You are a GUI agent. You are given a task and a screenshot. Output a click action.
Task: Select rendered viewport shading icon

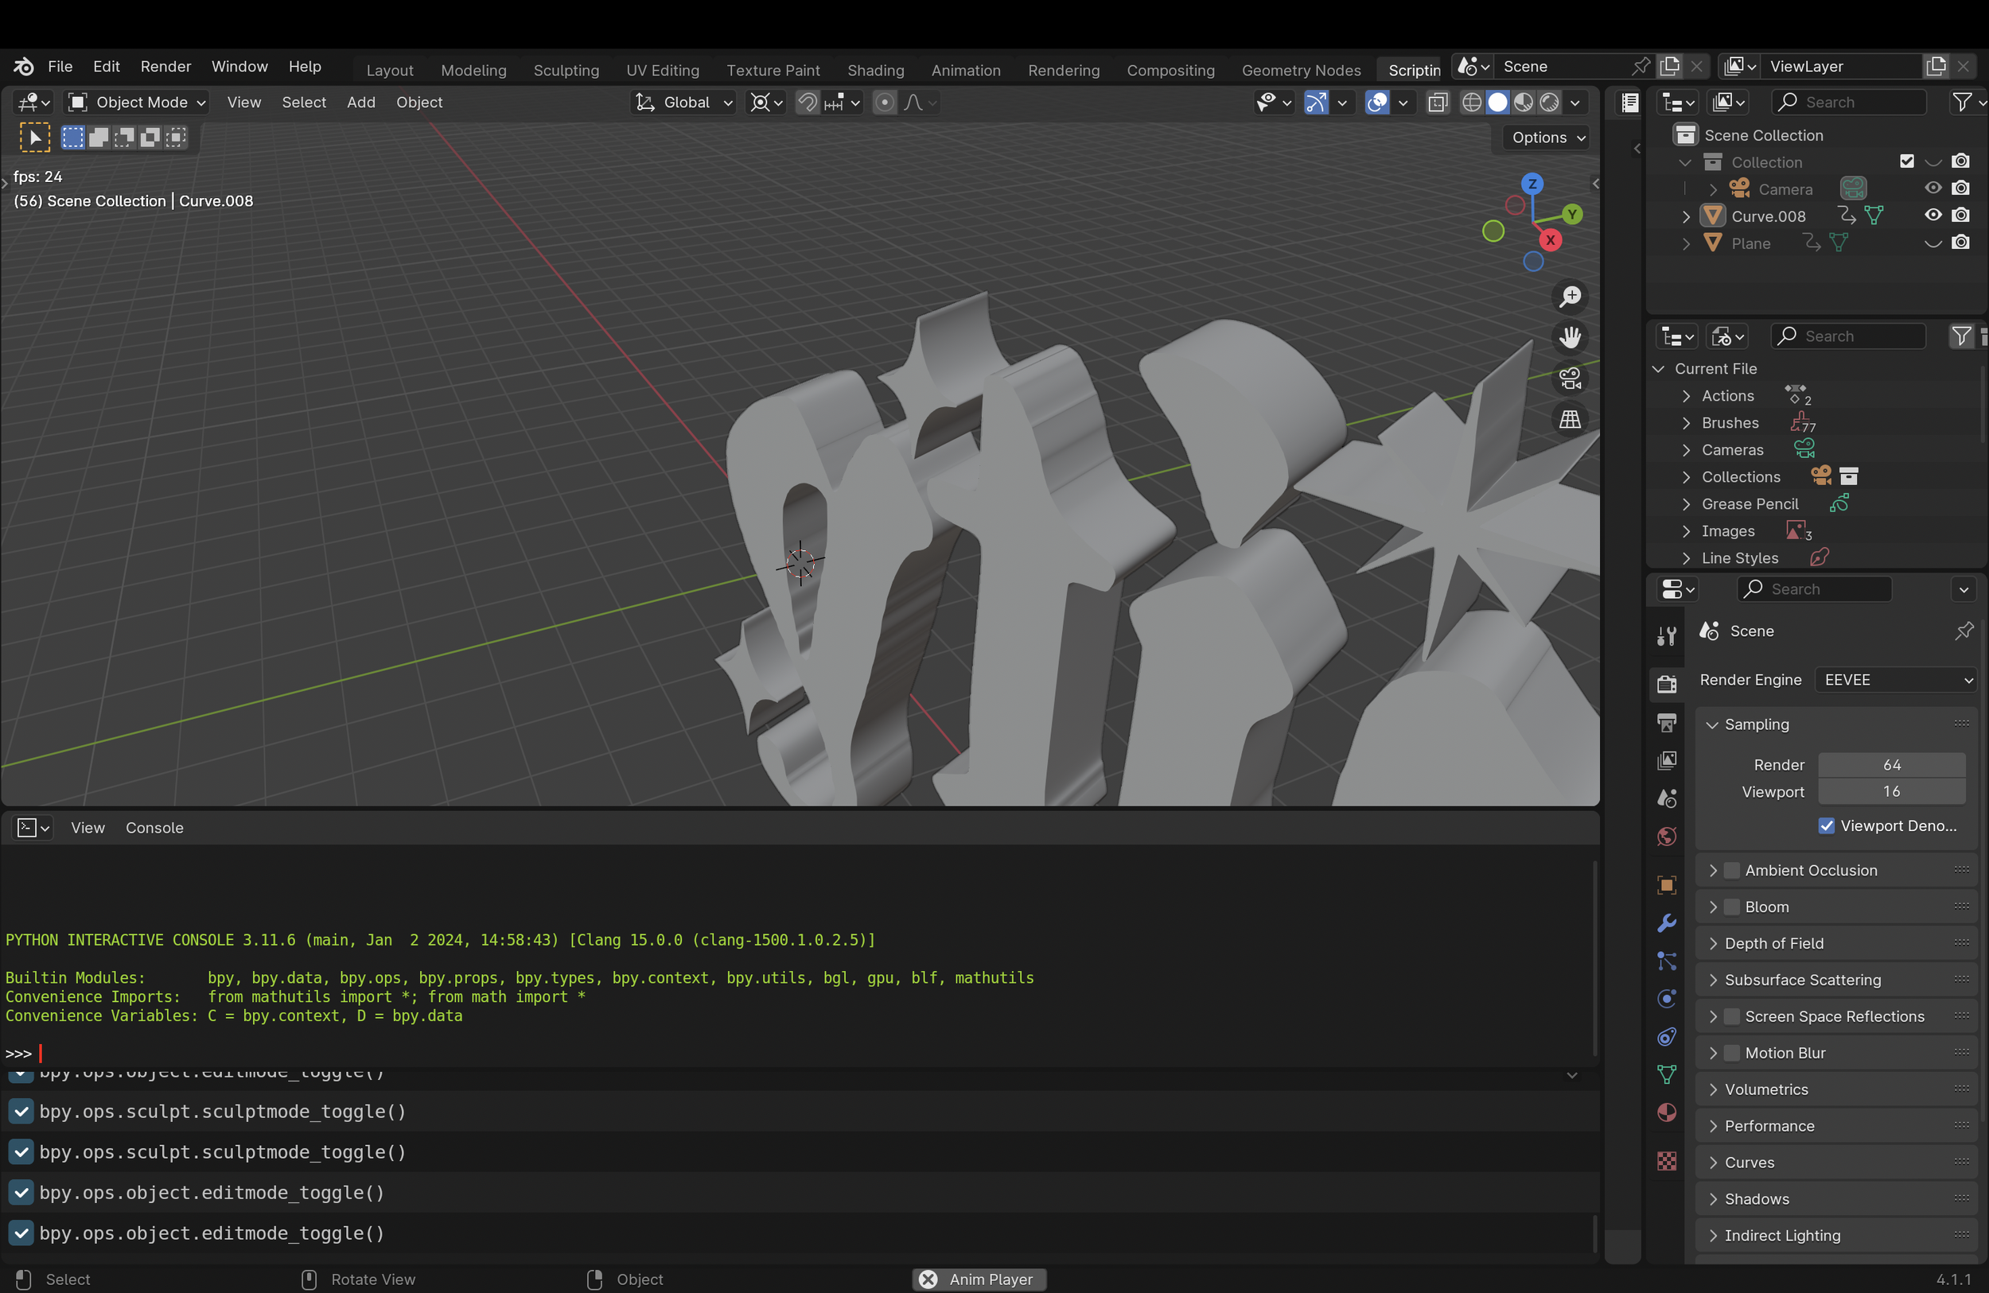(1549, 102)
